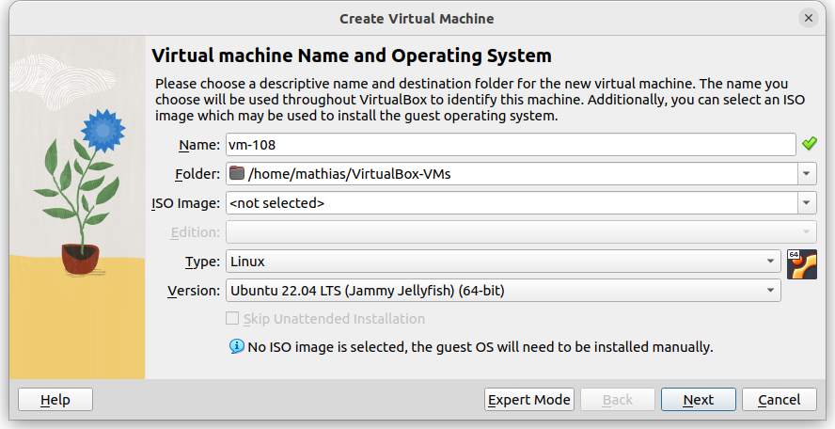
Task: Open the Type dropdown showing Linux
Action: [x=502, y=262]
